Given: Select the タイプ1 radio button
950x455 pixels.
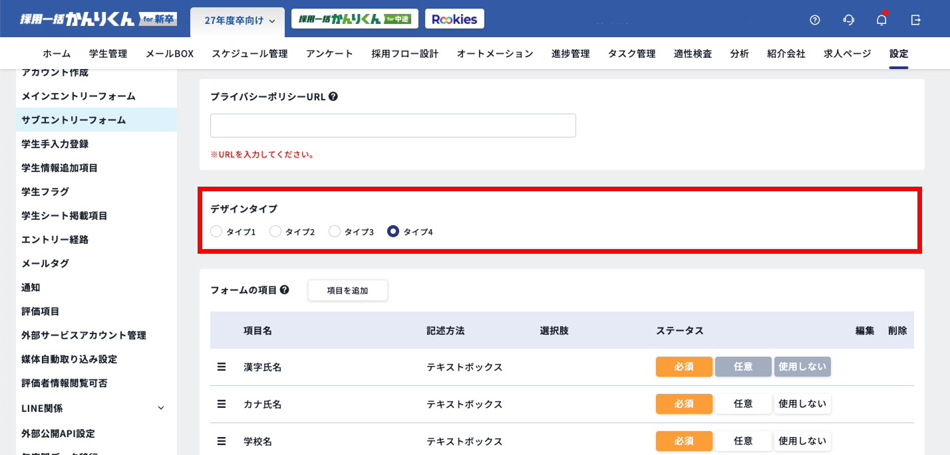Looking at the screenshot, I should (216, 231).
